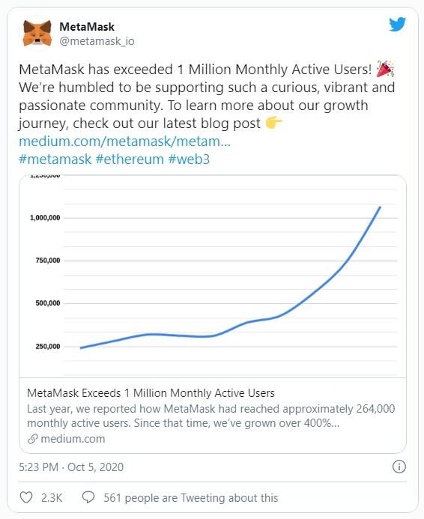The image size is (424, 519).
Task: Open replies via speech bubble icon
Action: [88, 497]
